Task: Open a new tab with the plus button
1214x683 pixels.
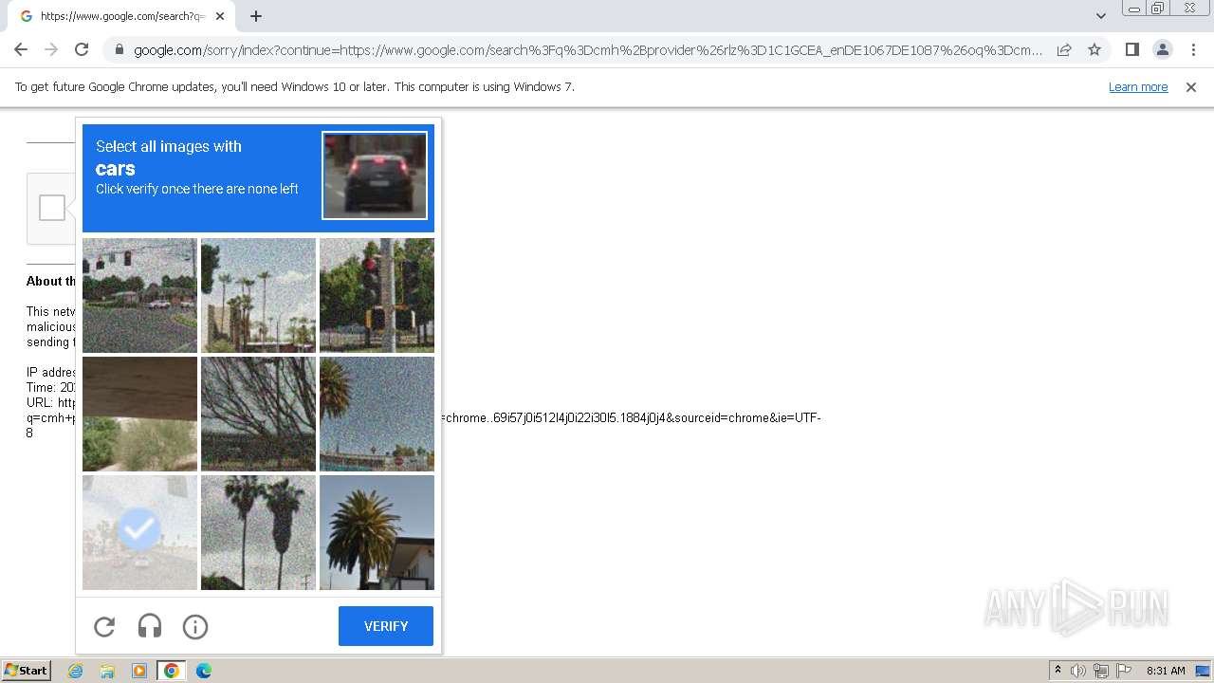Action: 256,16
